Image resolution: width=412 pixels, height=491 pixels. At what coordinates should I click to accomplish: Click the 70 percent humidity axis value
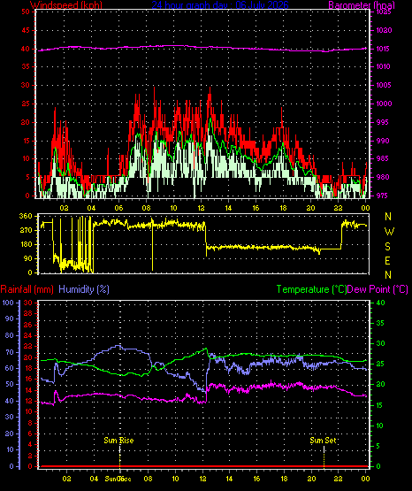pyautogui.click(x=10, y=352)
